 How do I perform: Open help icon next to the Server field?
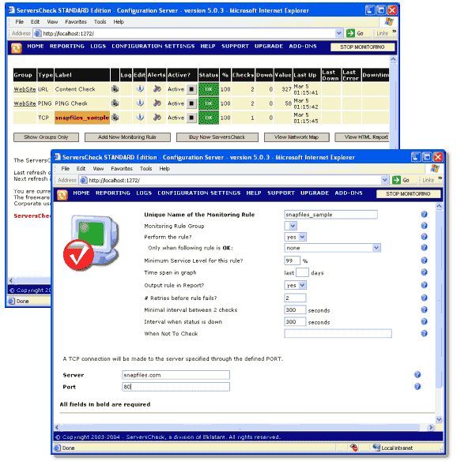tap(417, 374)
